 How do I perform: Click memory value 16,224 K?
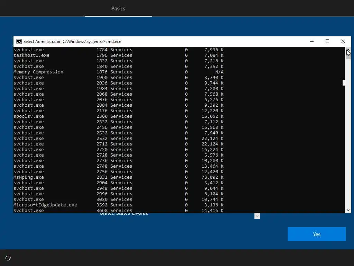click(x=213, y=150)
